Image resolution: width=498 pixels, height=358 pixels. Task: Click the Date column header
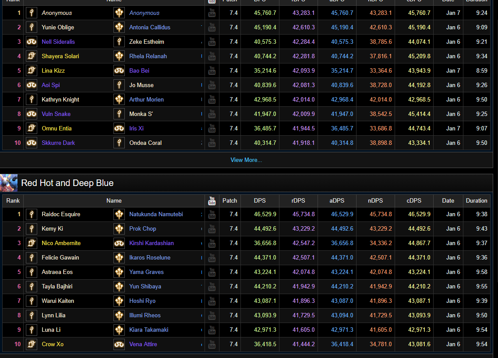448,200
